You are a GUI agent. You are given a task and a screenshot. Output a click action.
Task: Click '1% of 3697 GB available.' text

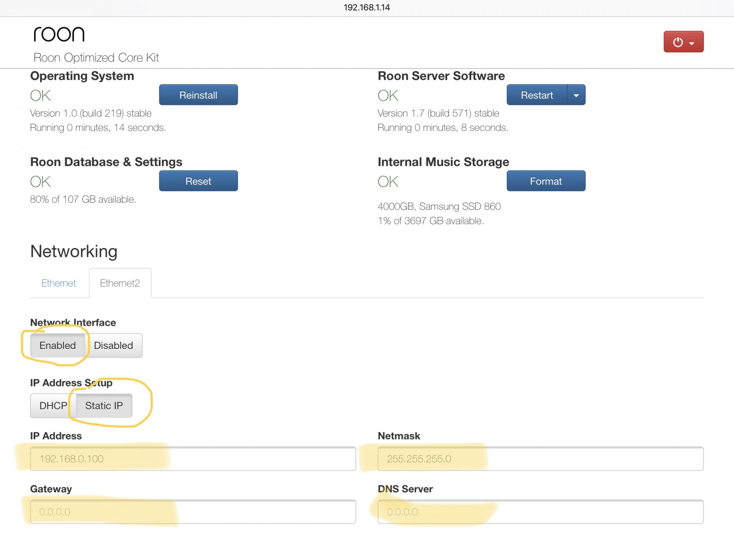[431, 221]
